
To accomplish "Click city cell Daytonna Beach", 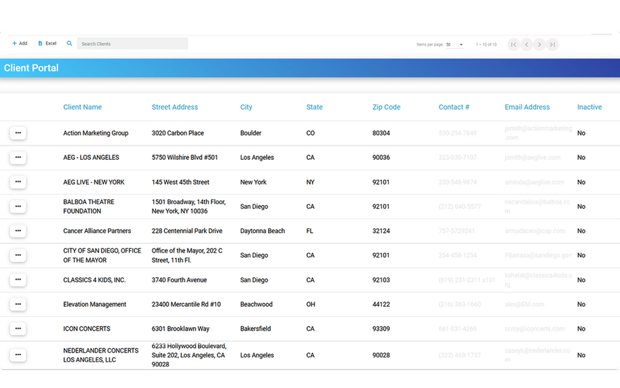I will tap(263, 231).
